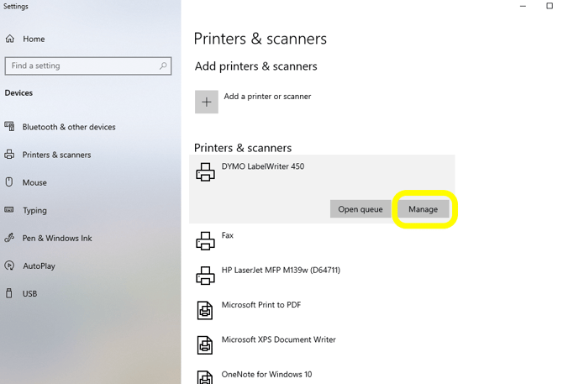Click the search magnifier icon
563x384 pixels.
(x=163, y=66)
